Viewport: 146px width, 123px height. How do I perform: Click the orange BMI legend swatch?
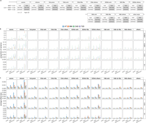point(68,26)
